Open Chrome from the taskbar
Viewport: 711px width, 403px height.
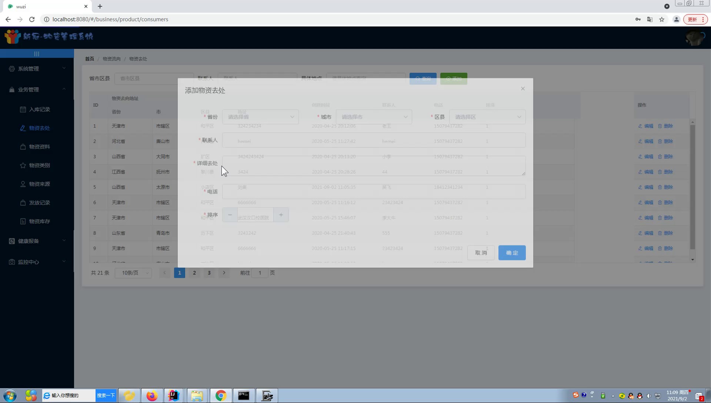[221, 396]
